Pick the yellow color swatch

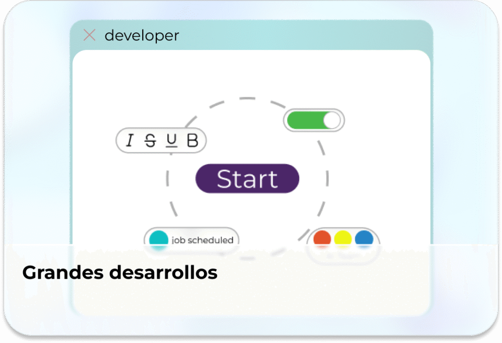pyautogui.click(x=343, y=239)
